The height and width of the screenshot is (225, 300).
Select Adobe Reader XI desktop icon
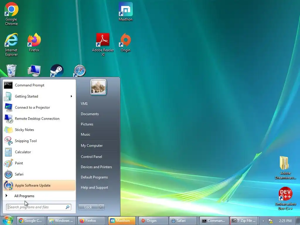[x=103, y=45]
